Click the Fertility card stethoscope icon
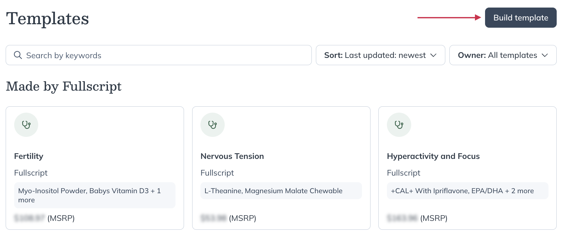This screenshot has width=563, height=236. point(26,125)
